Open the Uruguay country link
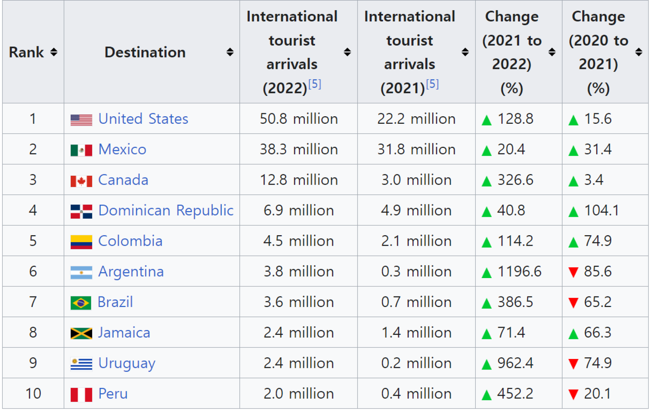The height and width of the screenshot is (412, 653). pyautogui.click(x=127, y=363)
